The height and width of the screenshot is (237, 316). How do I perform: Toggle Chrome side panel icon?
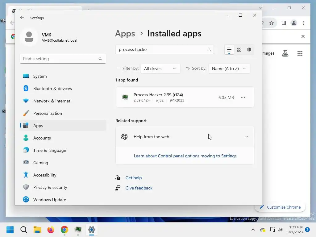pyautogui.click(x=284, y=23)
